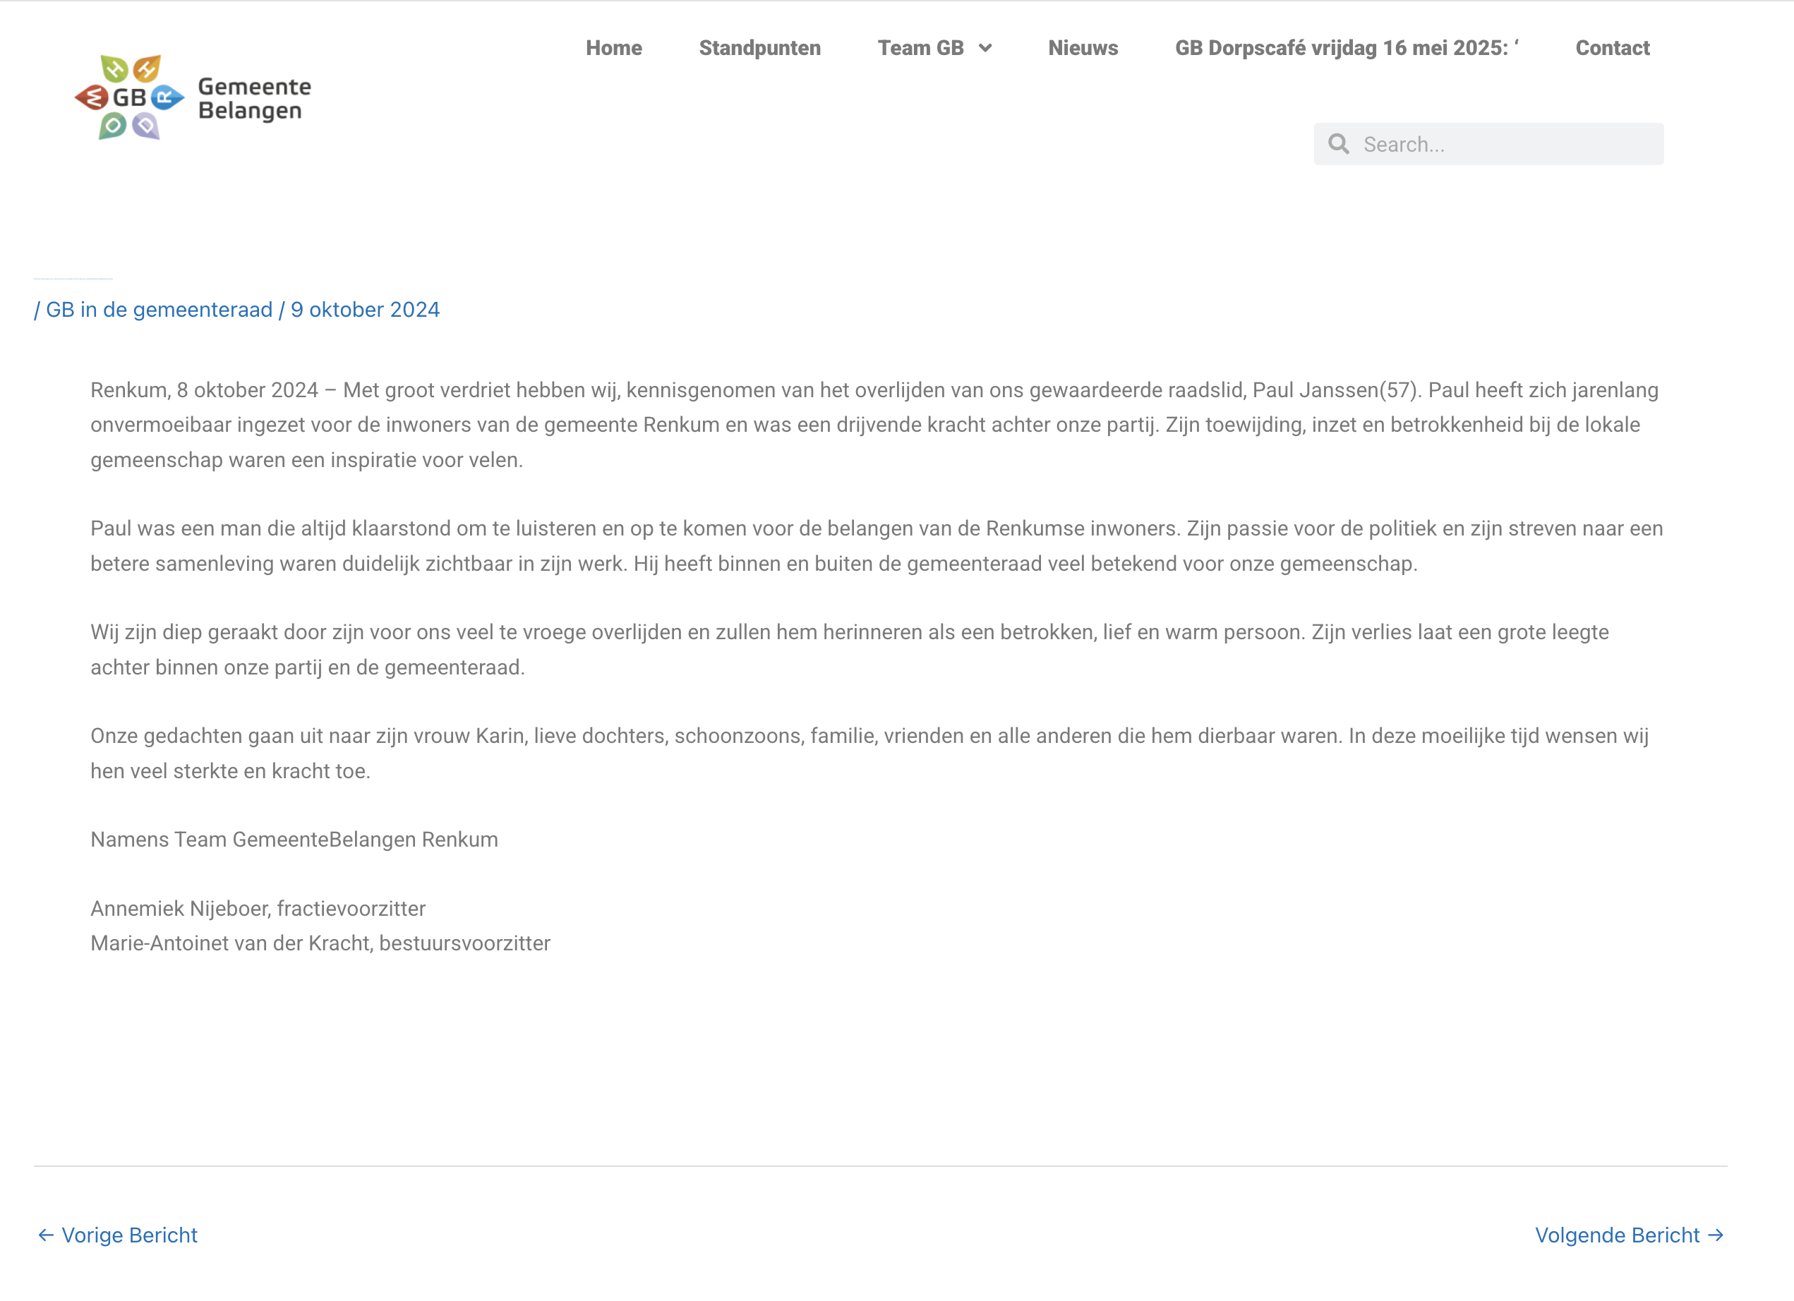
Task: Go to Vorige Bericht
Action: (x=129, y=1235)
